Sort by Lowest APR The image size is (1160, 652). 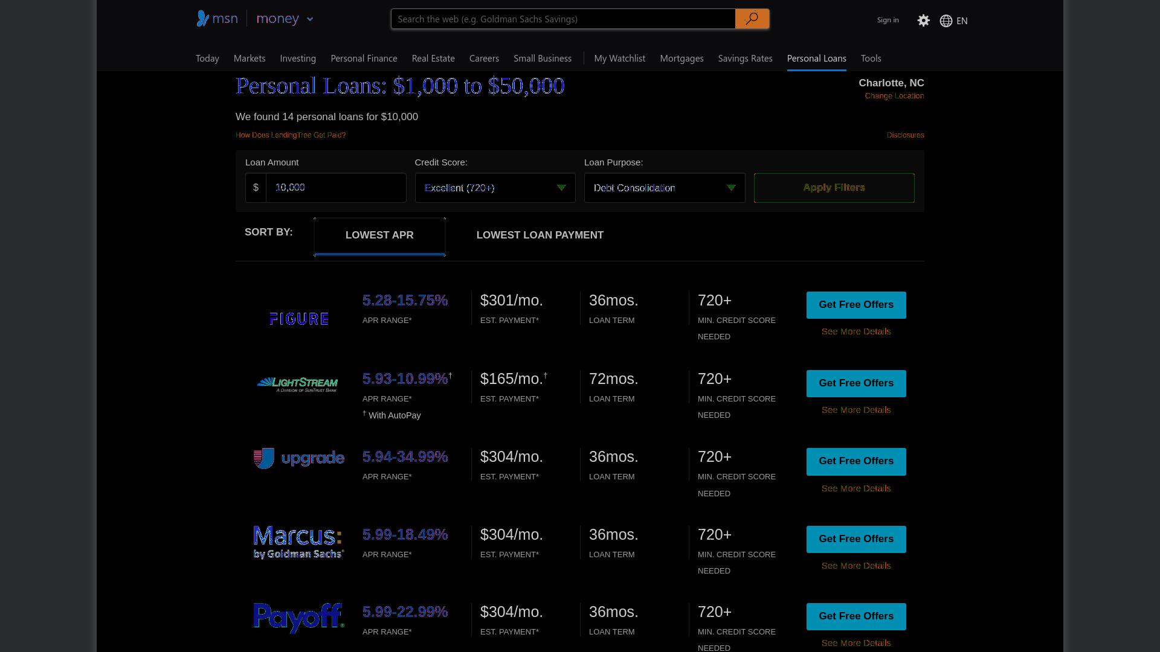(379, 236)
